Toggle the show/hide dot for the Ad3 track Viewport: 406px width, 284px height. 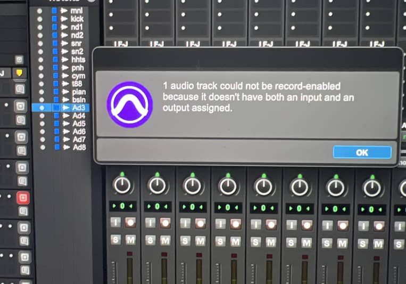pyautogui.click(x=42, y=108)
